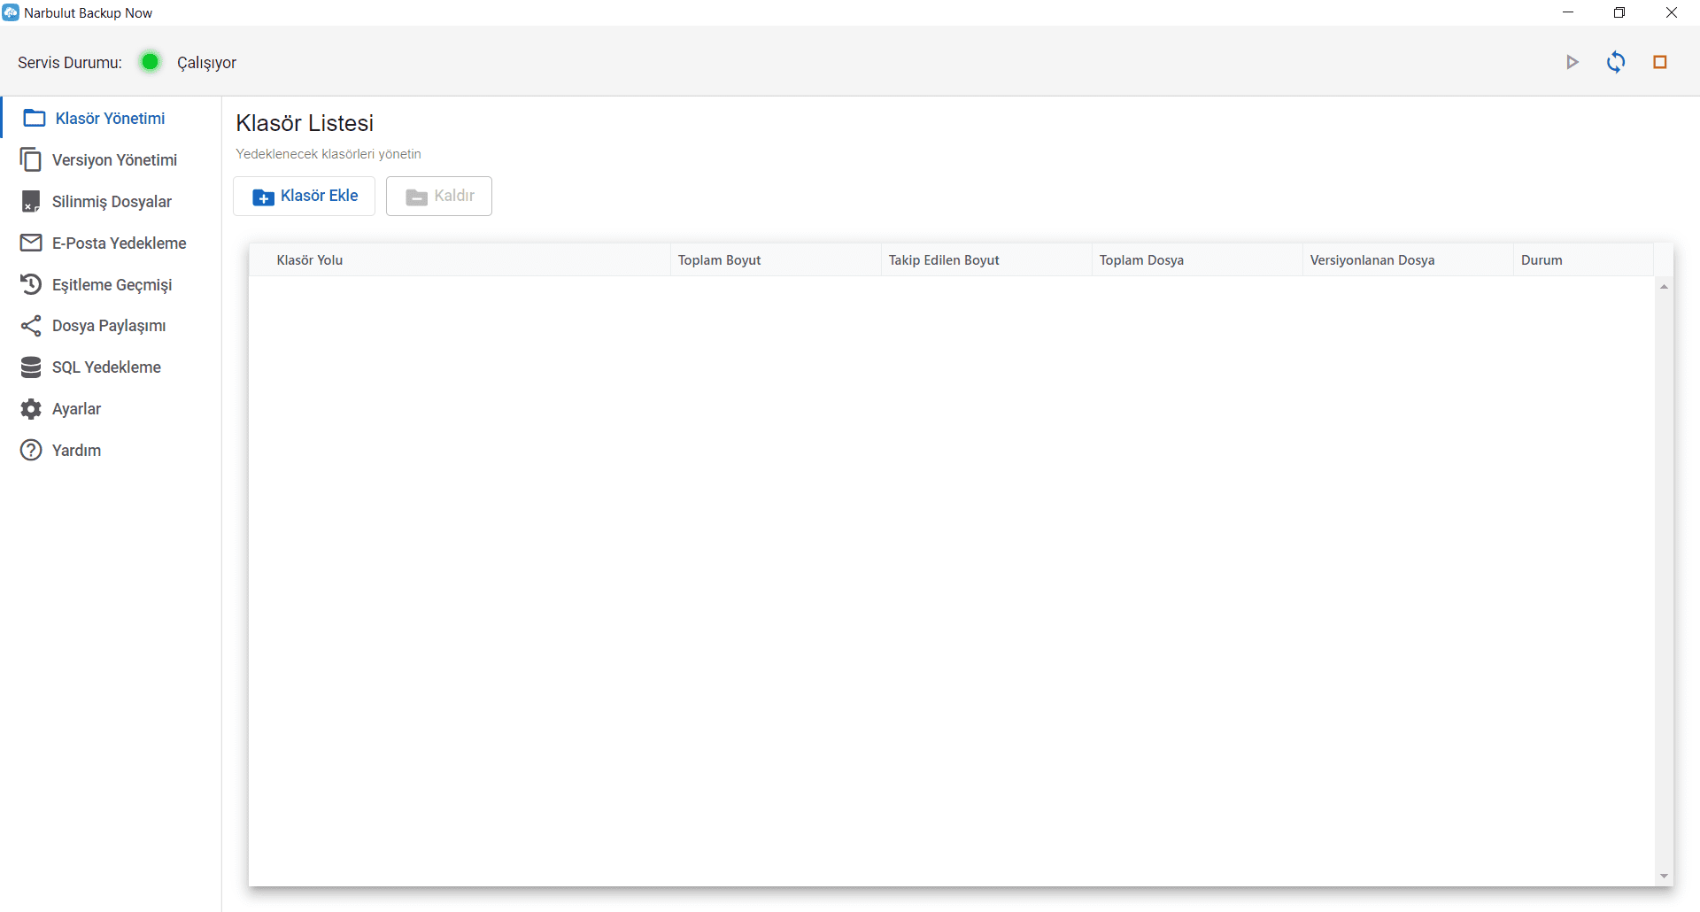Sort by Durum column header

click(x=1583, y=260)
